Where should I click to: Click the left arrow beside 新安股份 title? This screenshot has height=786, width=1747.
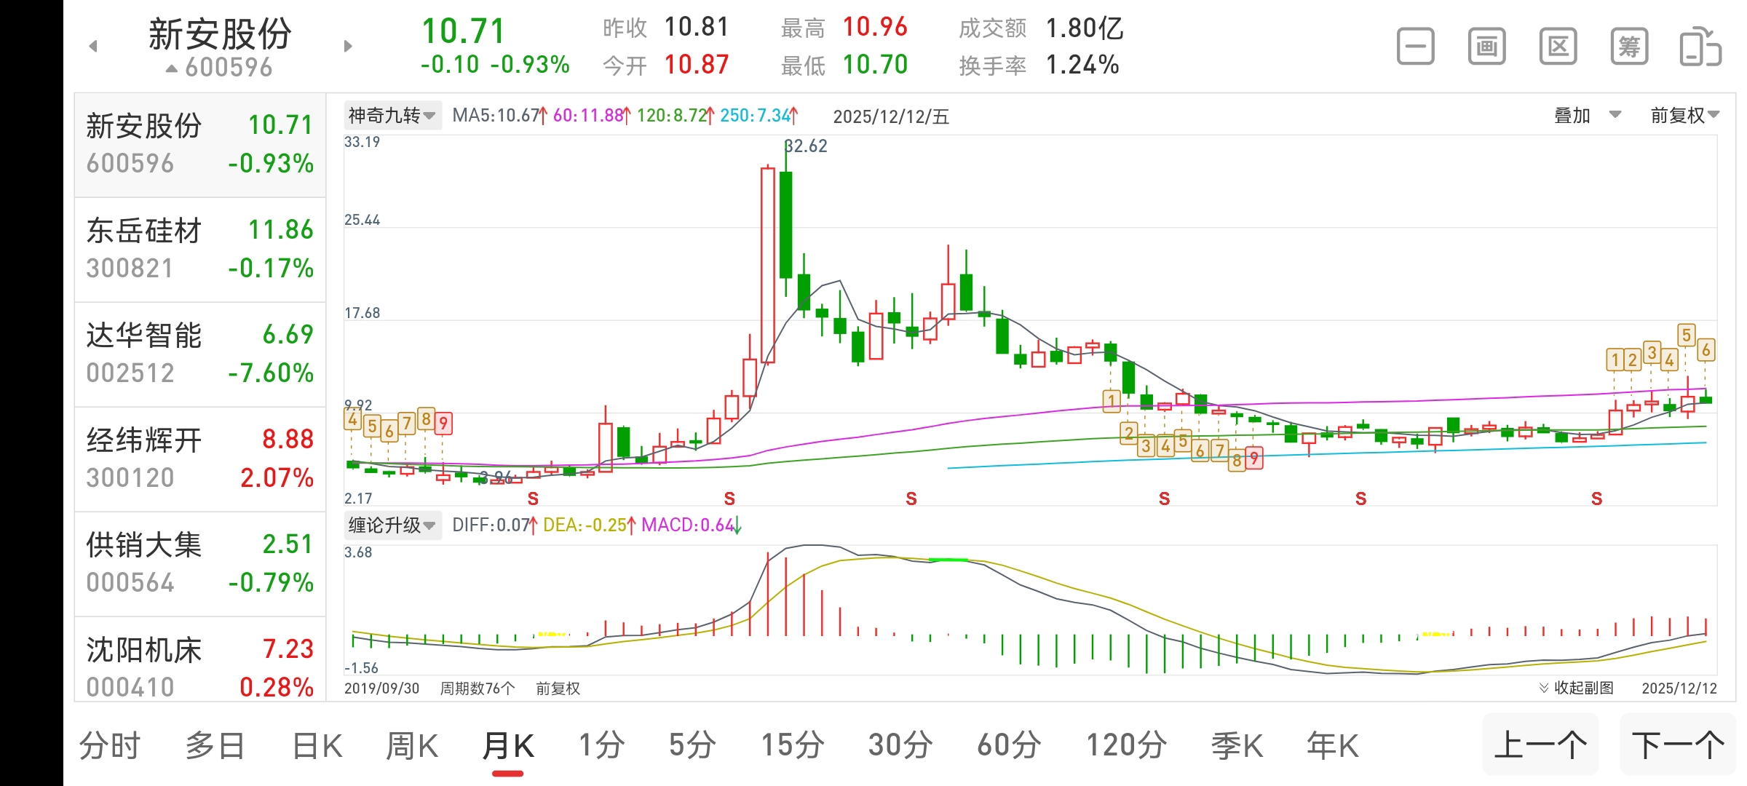pos(93,45)
